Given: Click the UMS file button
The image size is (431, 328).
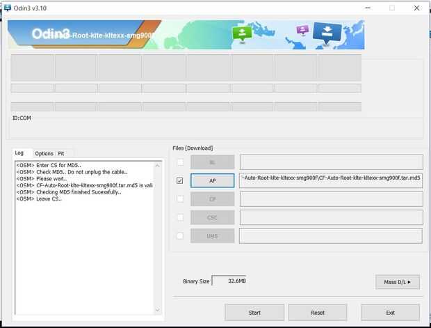Looking at the screenshot, I should point(213,236).
